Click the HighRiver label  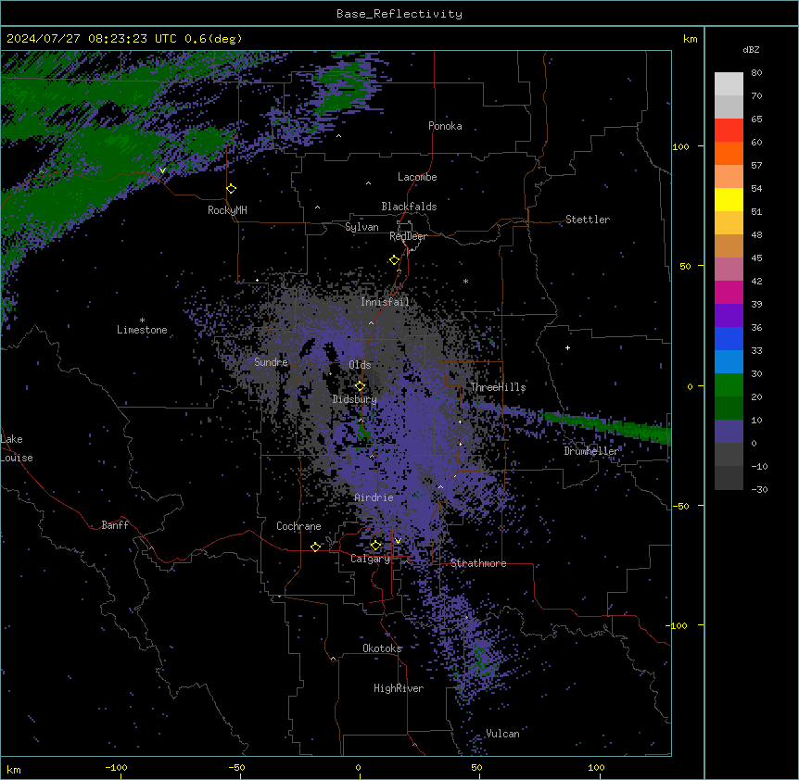pos(399,688)
